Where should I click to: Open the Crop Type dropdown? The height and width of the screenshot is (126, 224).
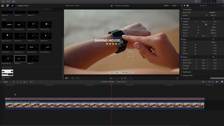[213, 42]
